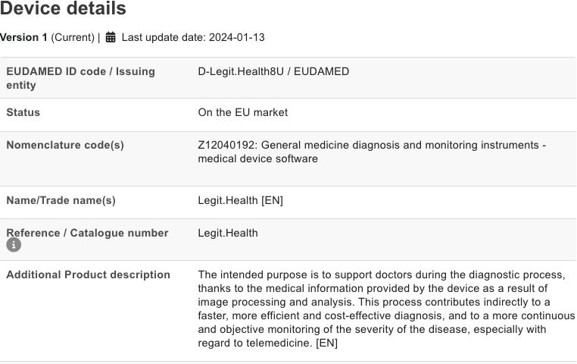Click the Additional Product description label
This screenshot has height=364, width=577.
pyautogui.click(x=89, y=275)
